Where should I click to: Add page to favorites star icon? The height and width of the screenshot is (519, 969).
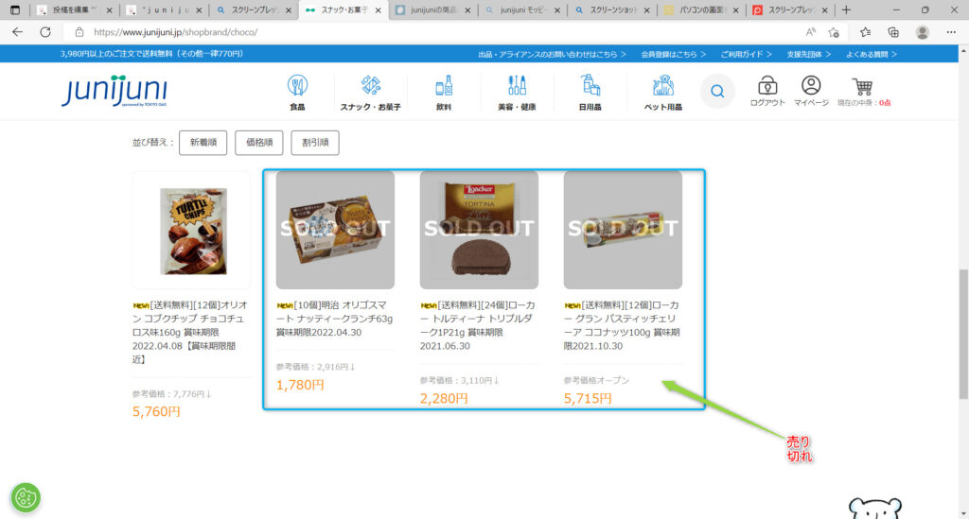coord(834,32)
